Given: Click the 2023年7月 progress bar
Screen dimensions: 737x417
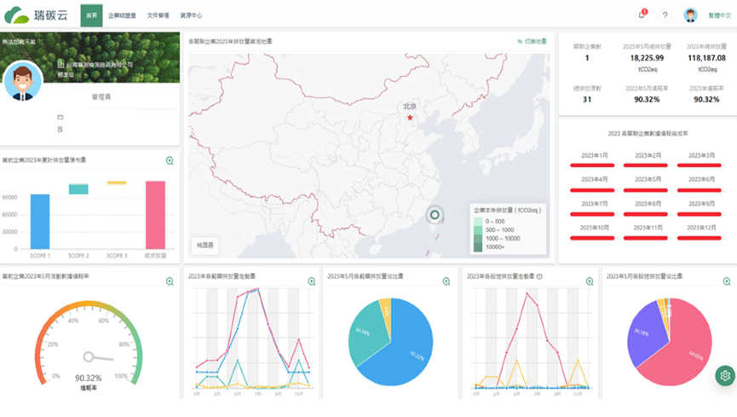Looking at the screenshot, I should pyautogui.click(x=594, y=214).
